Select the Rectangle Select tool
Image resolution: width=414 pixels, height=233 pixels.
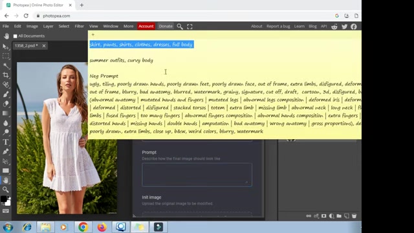coord(6,56)
